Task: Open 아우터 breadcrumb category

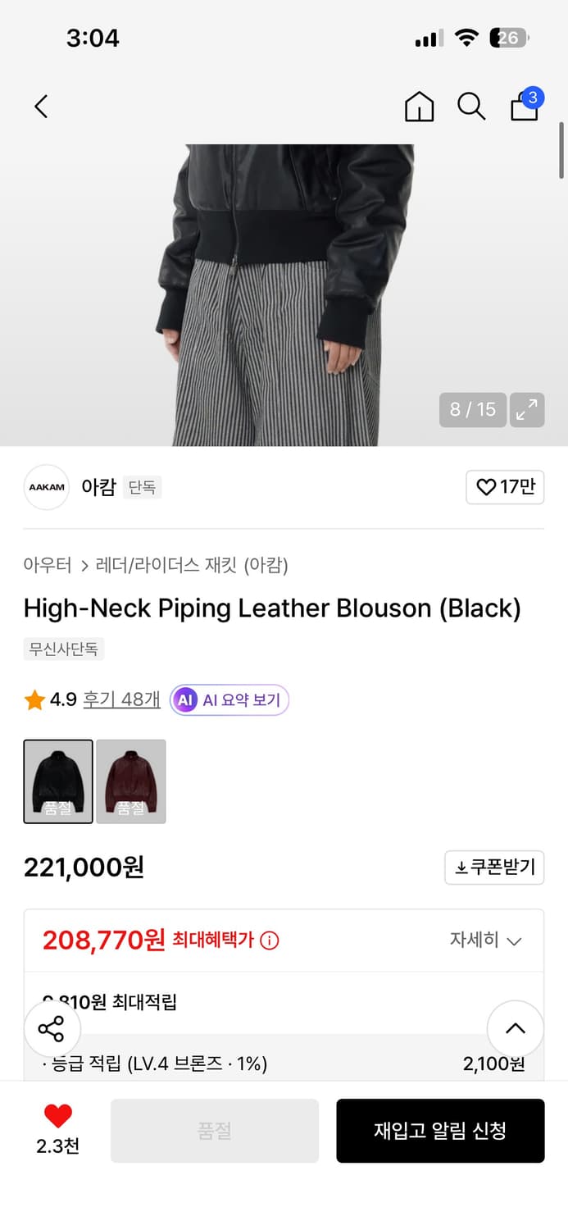Action: 48,565
